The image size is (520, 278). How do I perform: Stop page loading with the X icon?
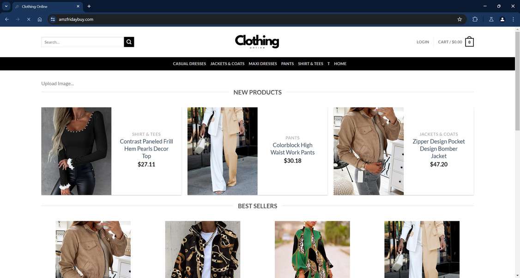(29, 19)
